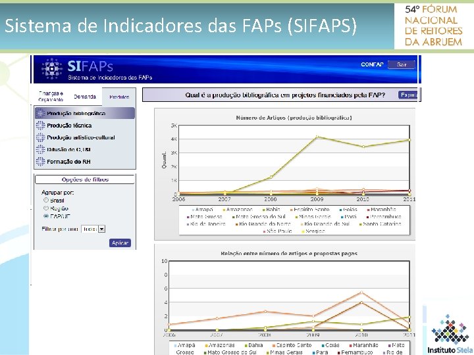The height and width of the screenshot is (355, 474).
Task: Open Produção técnica section
Action: tap(69, 126)
